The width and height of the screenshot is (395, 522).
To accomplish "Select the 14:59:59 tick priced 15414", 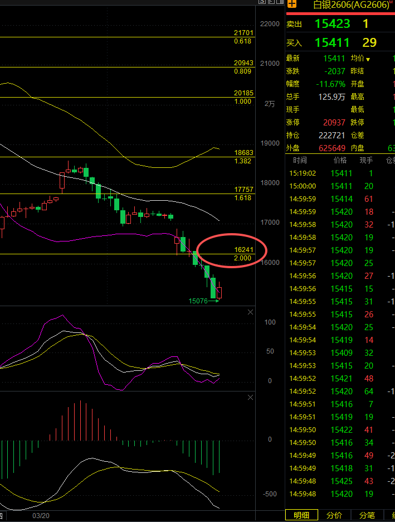I will point(340,199).
